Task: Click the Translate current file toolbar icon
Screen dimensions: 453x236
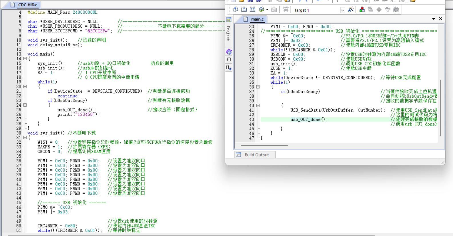Action: click(235, 10)
